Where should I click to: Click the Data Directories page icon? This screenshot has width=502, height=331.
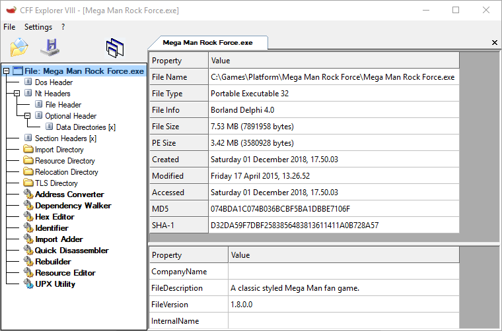click(x=50, y=127)
